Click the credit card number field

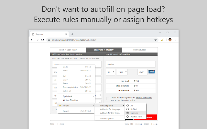(131, 64)
